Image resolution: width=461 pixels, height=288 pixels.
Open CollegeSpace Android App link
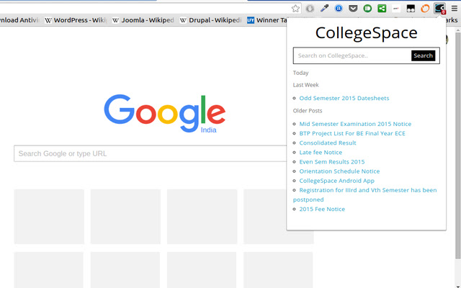click(336, 181)
